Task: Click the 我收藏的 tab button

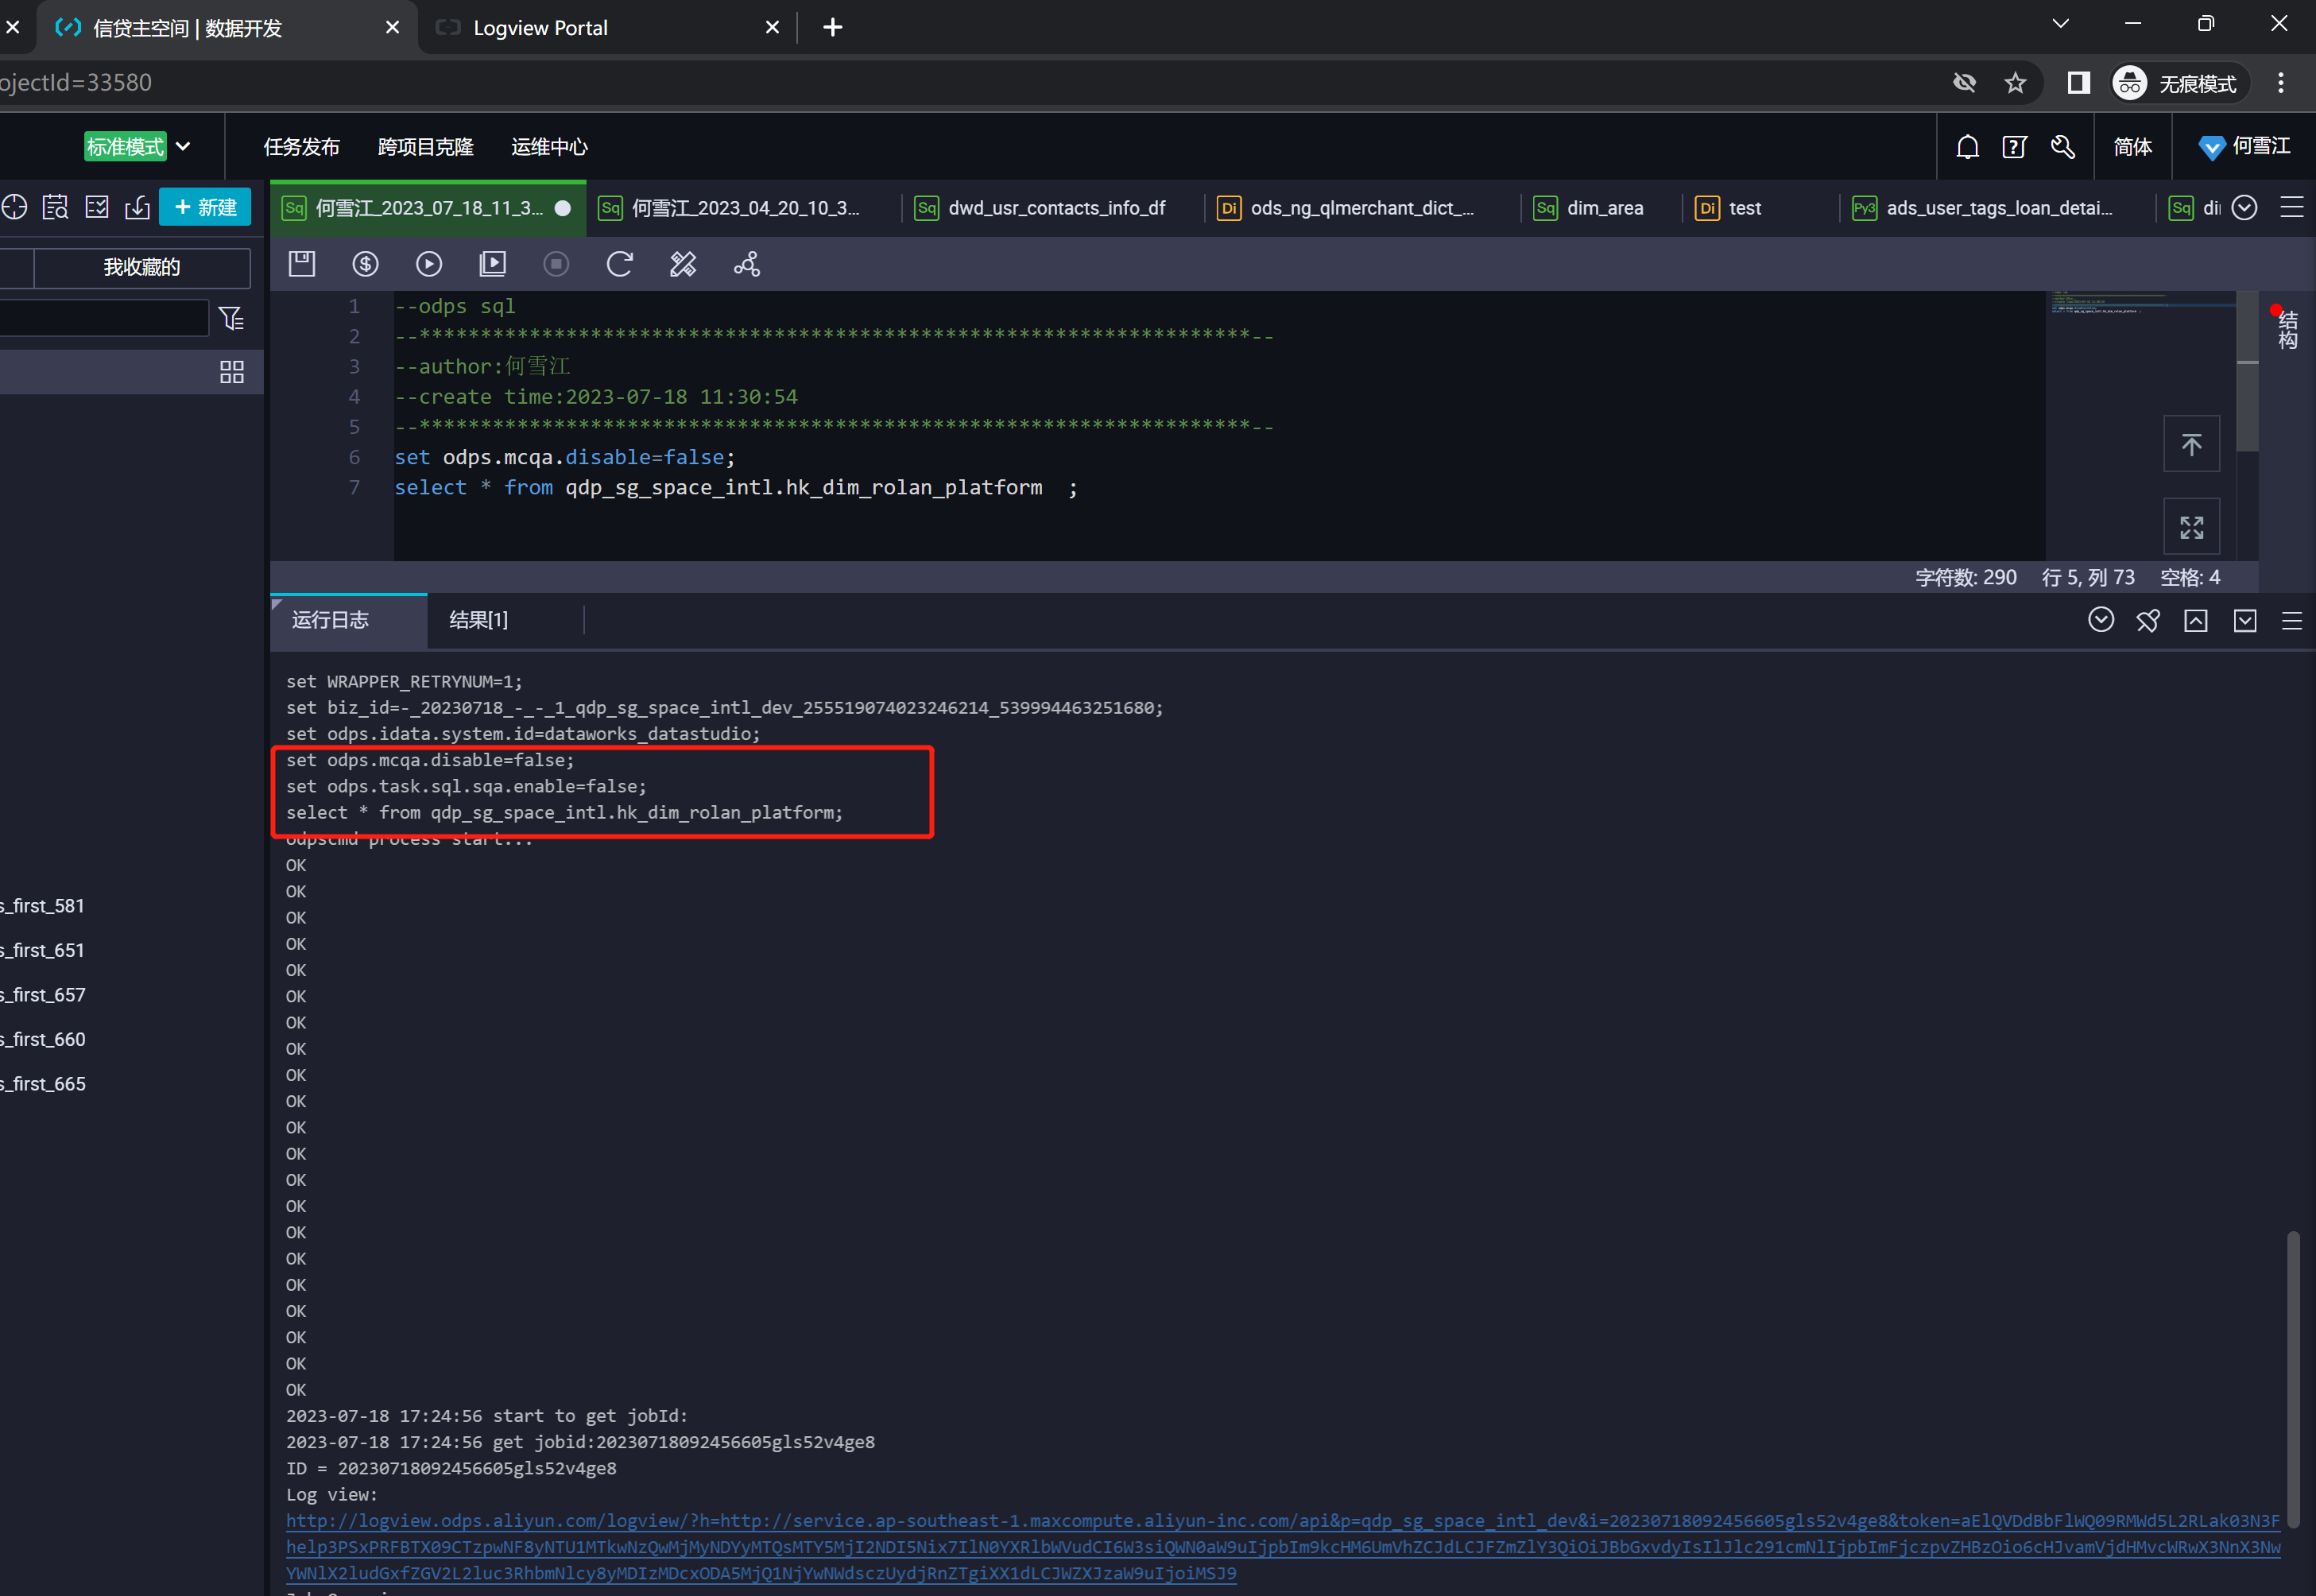Action: point(142,267)
